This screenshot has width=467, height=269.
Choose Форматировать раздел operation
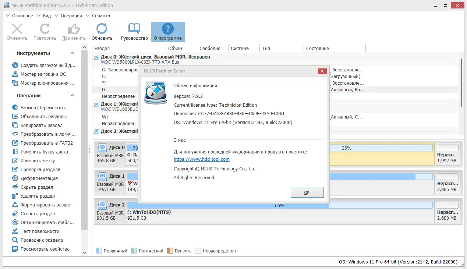click(x=42, y=205)
